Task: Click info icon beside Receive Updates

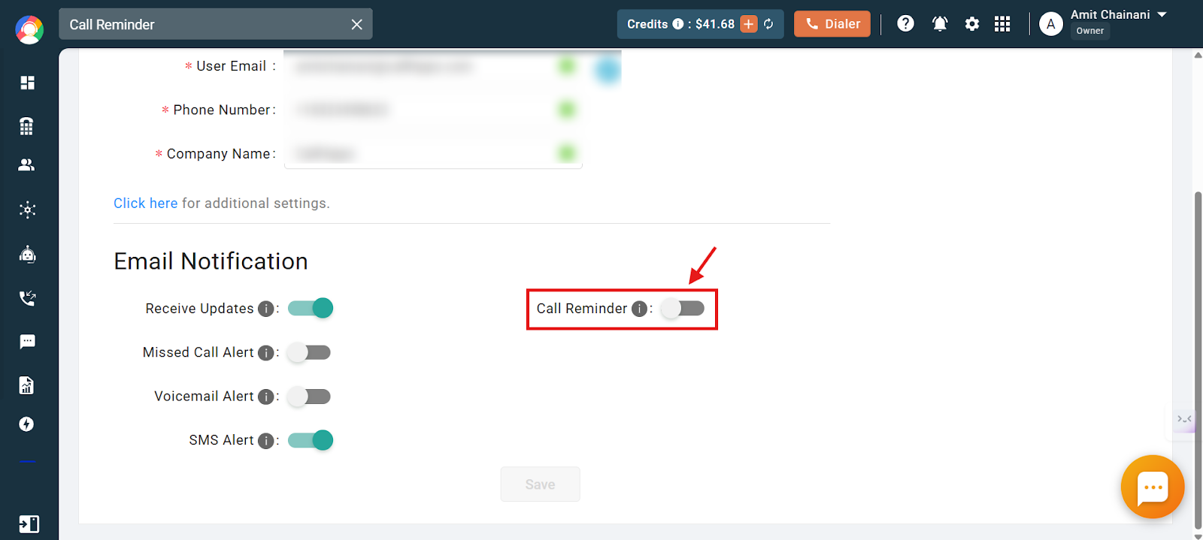Action: point(265,309)
